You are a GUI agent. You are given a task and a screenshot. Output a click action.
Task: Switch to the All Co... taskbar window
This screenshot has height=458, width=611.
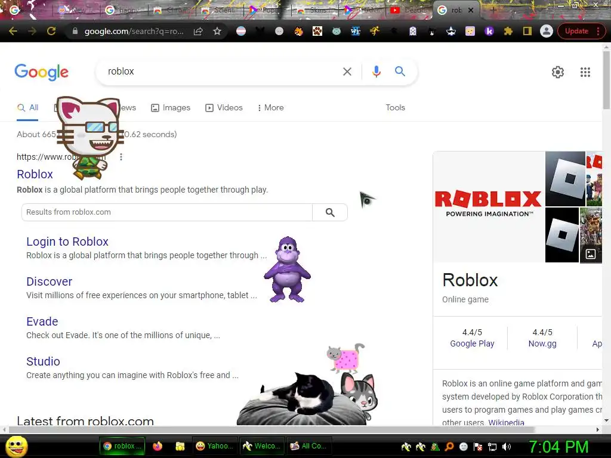(x=308, y=446)
